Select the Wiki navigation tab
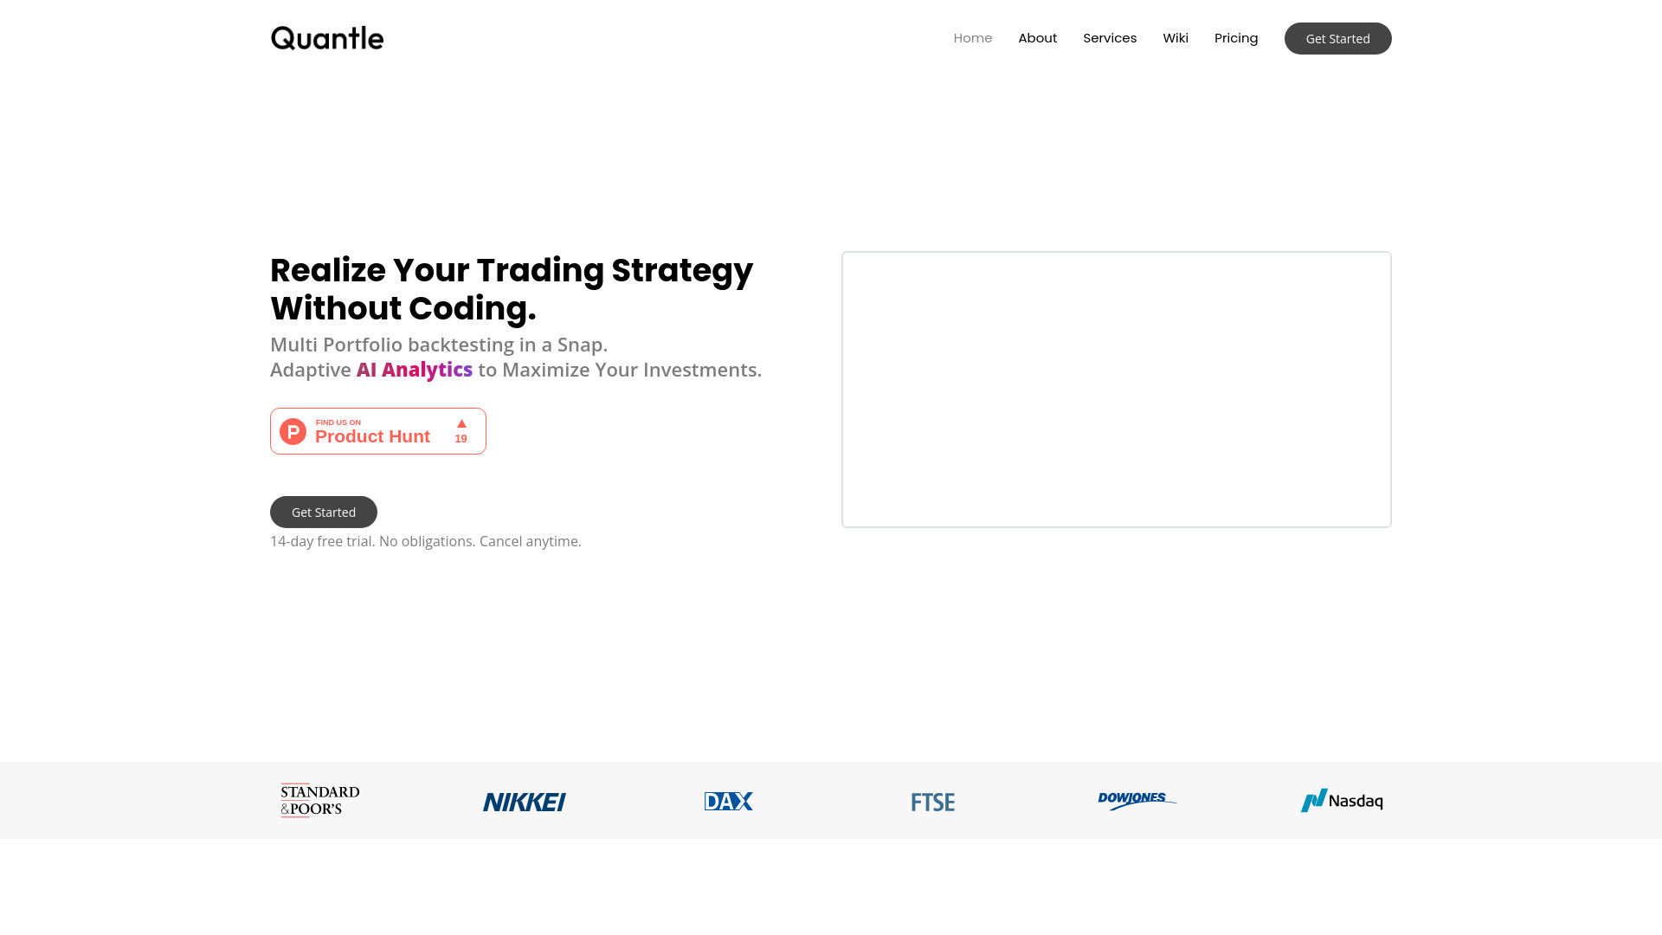The image size is (1662, 935). click(x=1176, y=38)
